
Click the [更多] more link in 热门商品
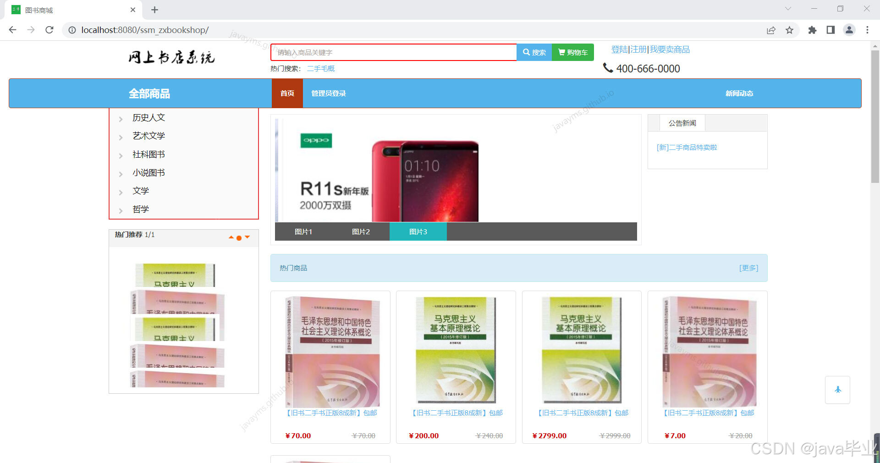748,268
